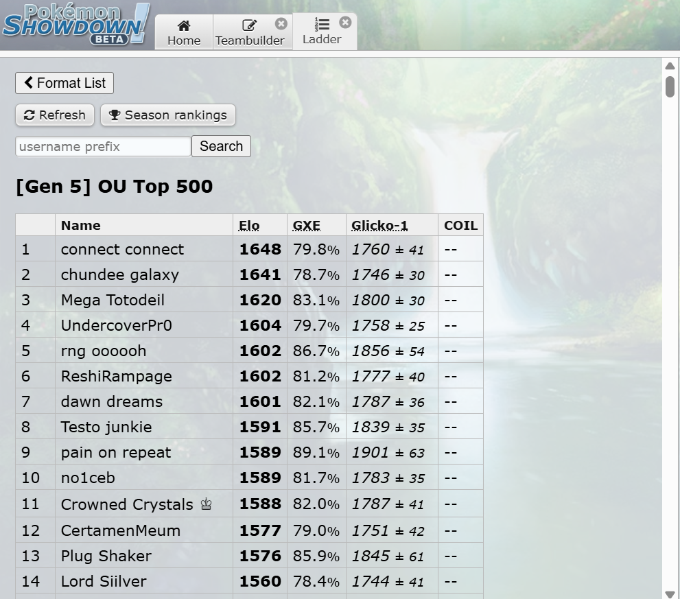Screen dimensions: 680x599
Task: Go back to Format List
Action: tap(65, 83)
